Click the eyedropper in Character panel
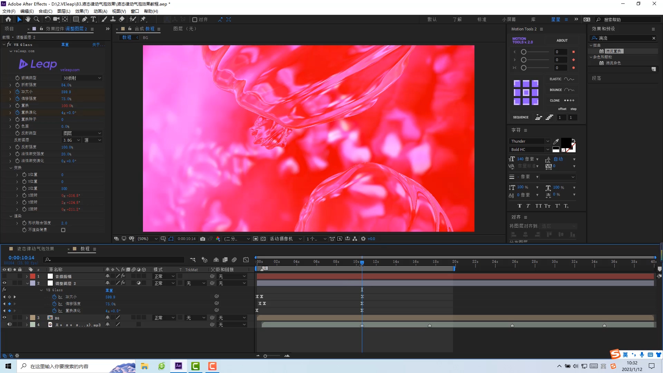The width and height of the screenshot is (663, 373). point(556,142)
